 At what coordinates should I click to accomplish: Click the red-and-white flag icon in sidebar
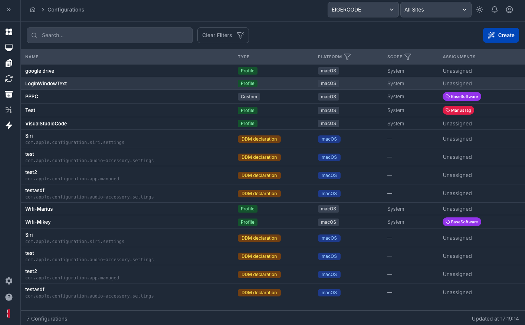(x=9, y=313)
